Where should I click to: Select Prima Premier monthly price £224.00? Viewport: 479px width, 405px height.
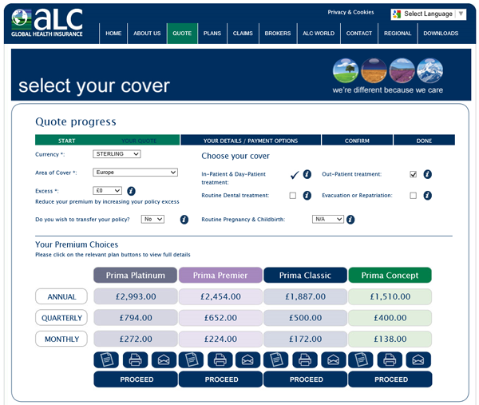(x=220, y=339)
